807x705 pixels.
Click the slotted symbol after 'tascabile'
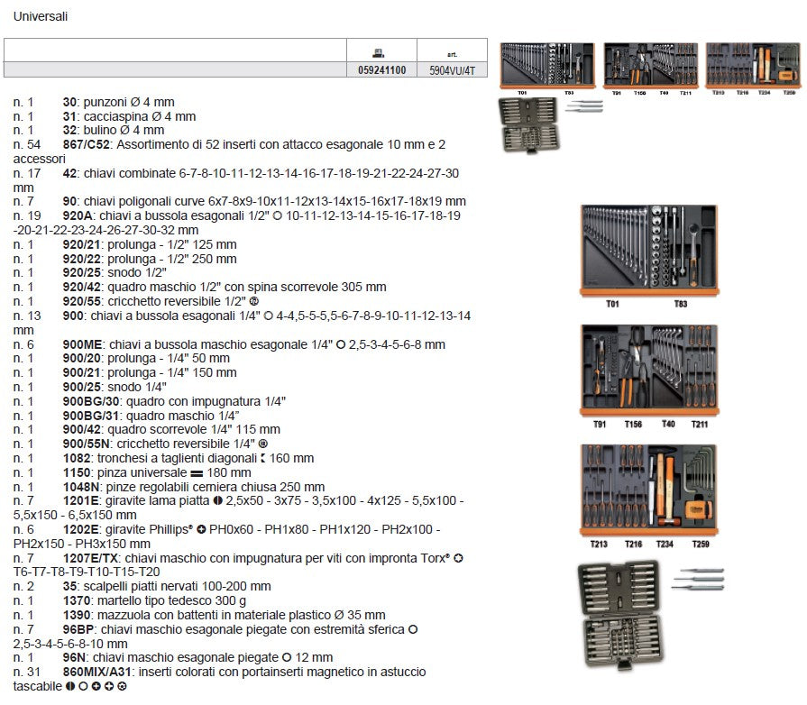[x=70, y=686]
